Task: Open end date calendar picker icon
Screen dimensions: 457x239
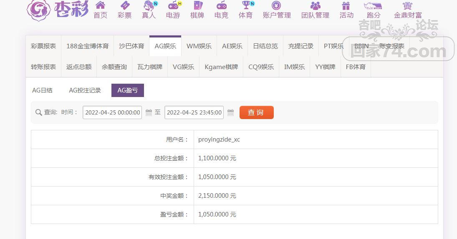Action: (x=230, y=112)
